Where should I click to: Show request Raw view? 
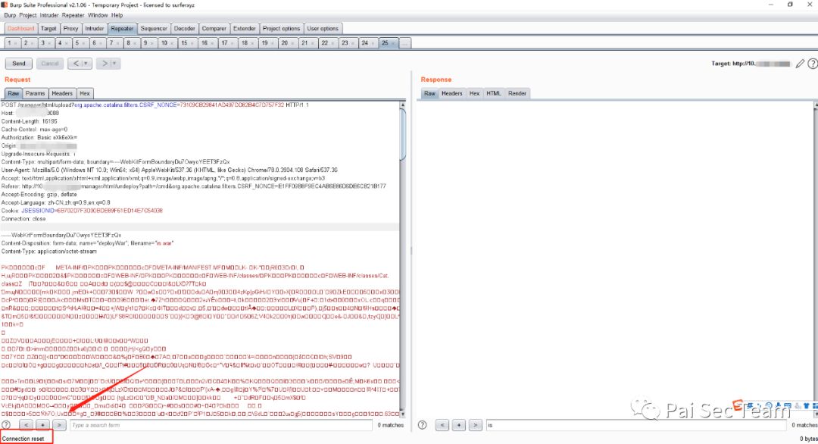click(x=14, y=93)
